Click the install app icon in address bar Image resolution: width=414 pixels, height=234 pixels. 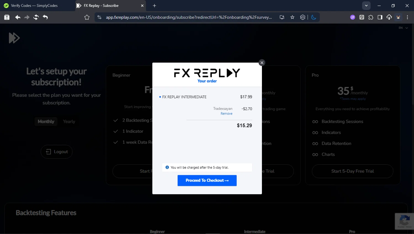282,17
